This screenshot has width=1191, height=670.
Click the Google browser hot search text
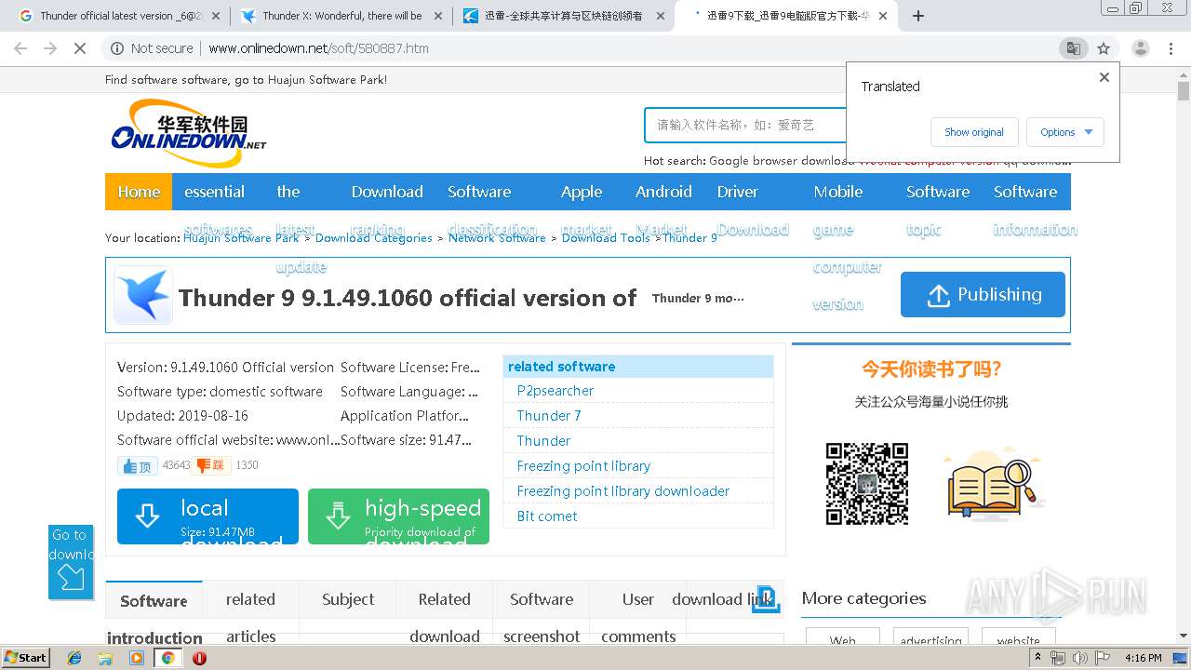[782, 161]
